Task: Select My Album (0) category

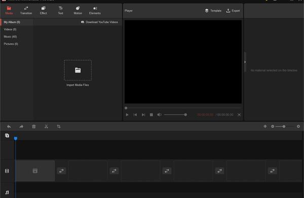Action: pos(17,22)
